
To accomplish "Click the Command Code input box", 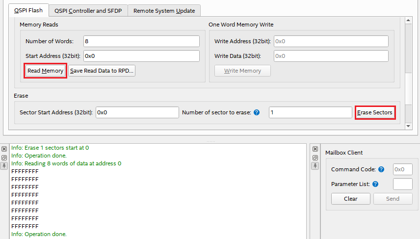I will pos(403,169).
